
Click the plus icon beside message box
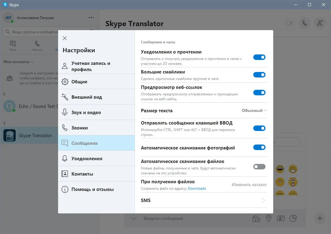320,218
